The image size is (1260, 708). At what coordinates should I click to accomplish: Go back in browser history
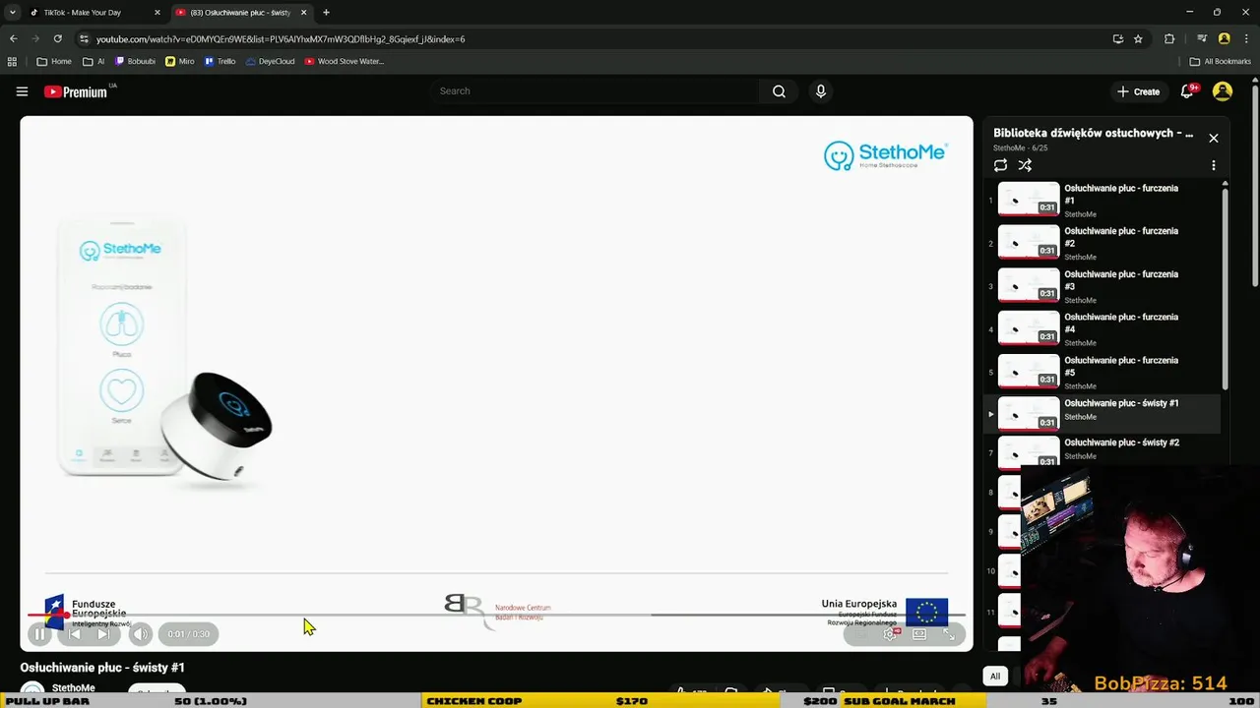13,39
